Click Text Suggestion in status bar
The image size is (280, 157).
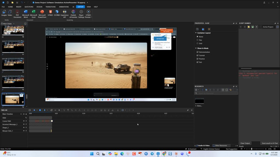(x=231, y=149)
